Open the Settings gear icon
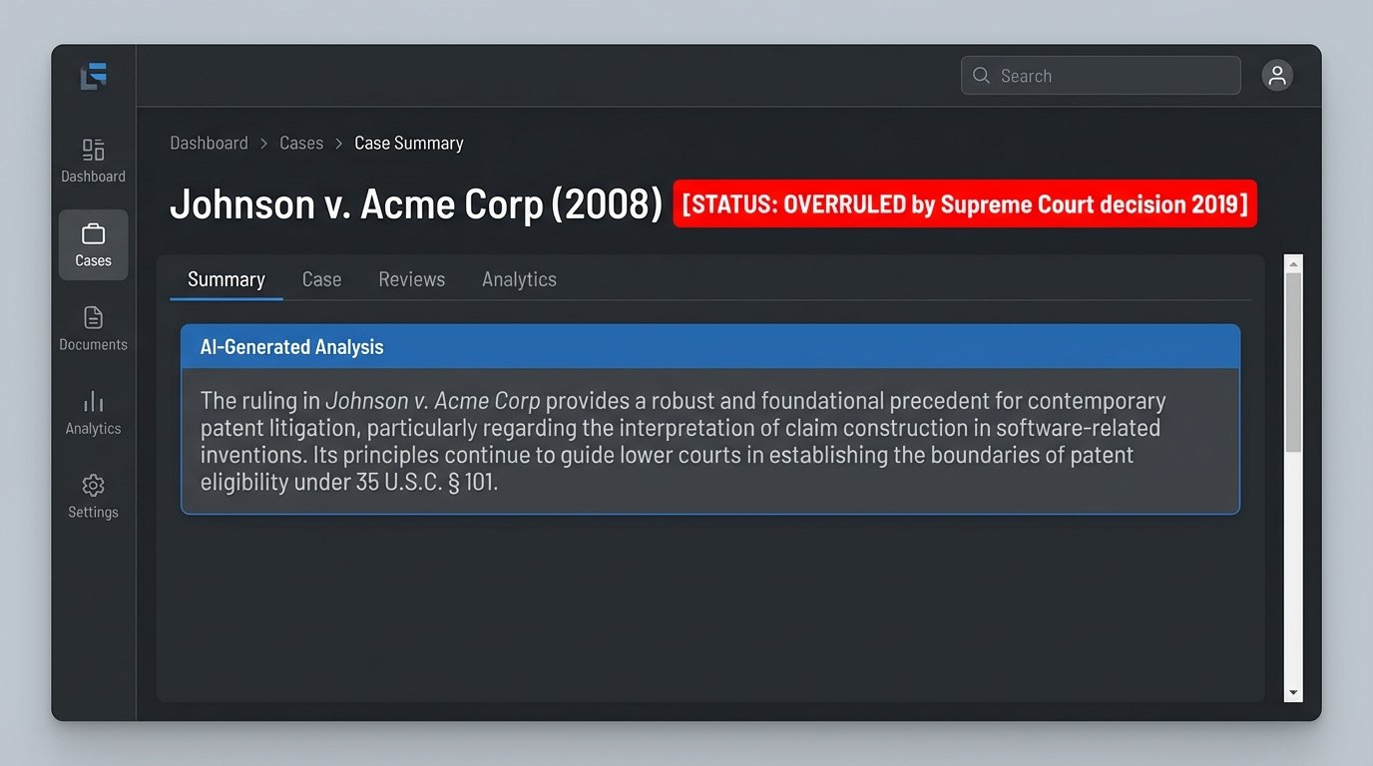1373x766 pixels. [93, 486]
